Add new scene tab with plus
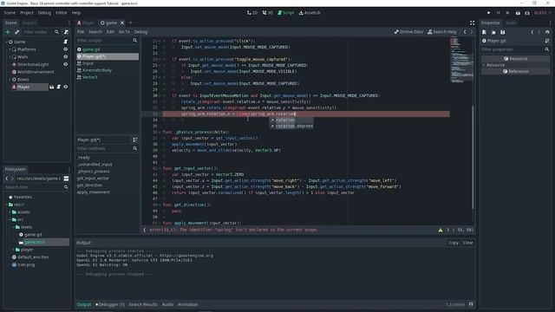 [131, 23]
